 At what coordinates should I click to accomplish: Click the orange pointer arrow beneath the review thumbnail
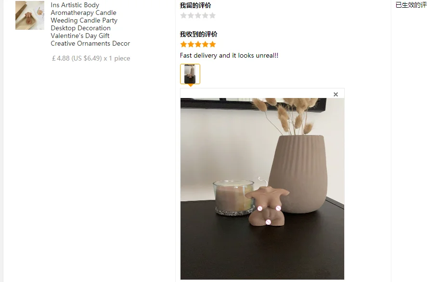click(191, 86)
